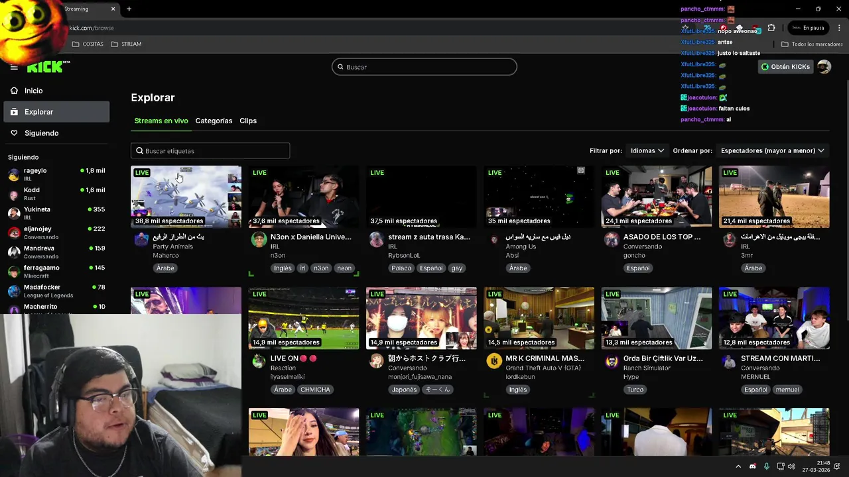Click the Obtén KICKs button
This screenshot has width=849, height=477.
(785, 67)
